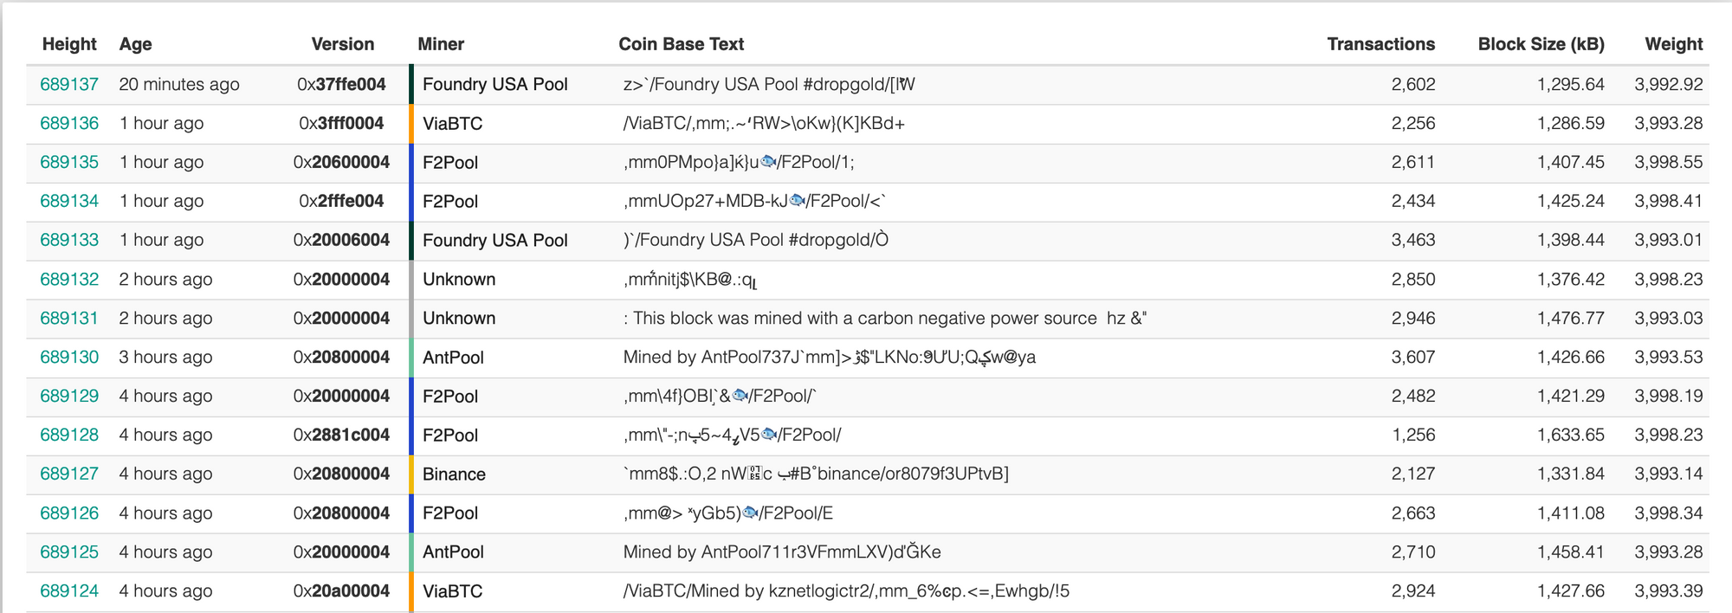Click AntPool's teal color bar on block 689125
This screenshot has width=1732, height=613.
411,552
